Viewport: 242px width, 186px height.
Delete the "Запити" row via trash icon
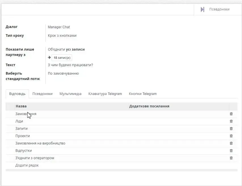point(231,128)
